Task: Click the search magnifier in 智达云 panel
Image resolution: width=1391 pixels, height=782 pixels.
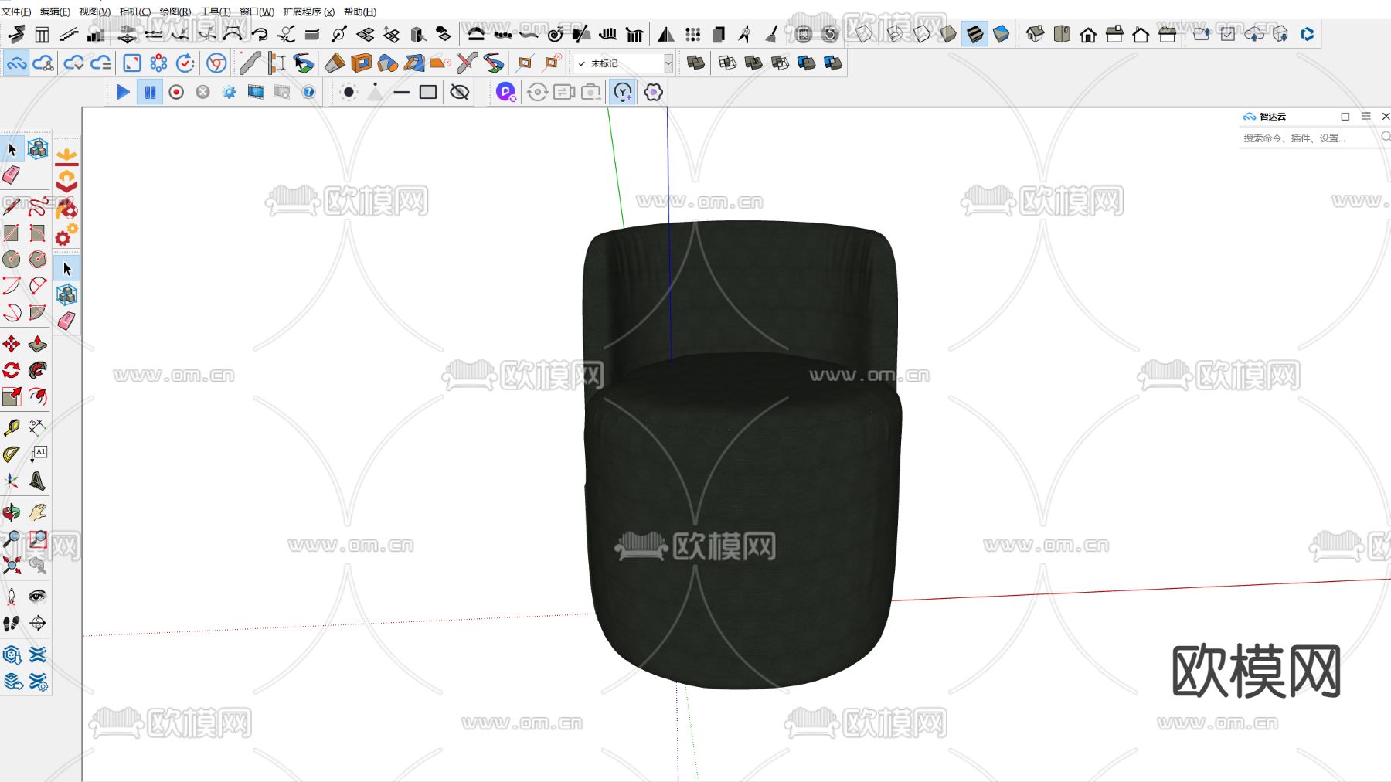Action: tap(1386, 138)
